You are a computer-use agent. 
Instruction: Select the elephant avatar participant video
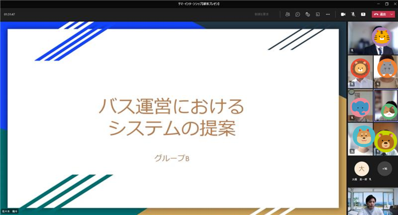(x=360, y=106)
